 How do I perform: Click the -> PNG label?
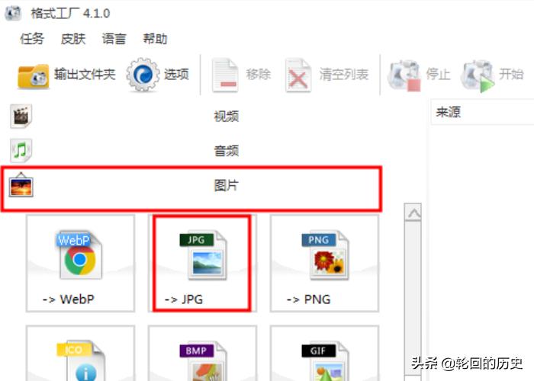308,299
